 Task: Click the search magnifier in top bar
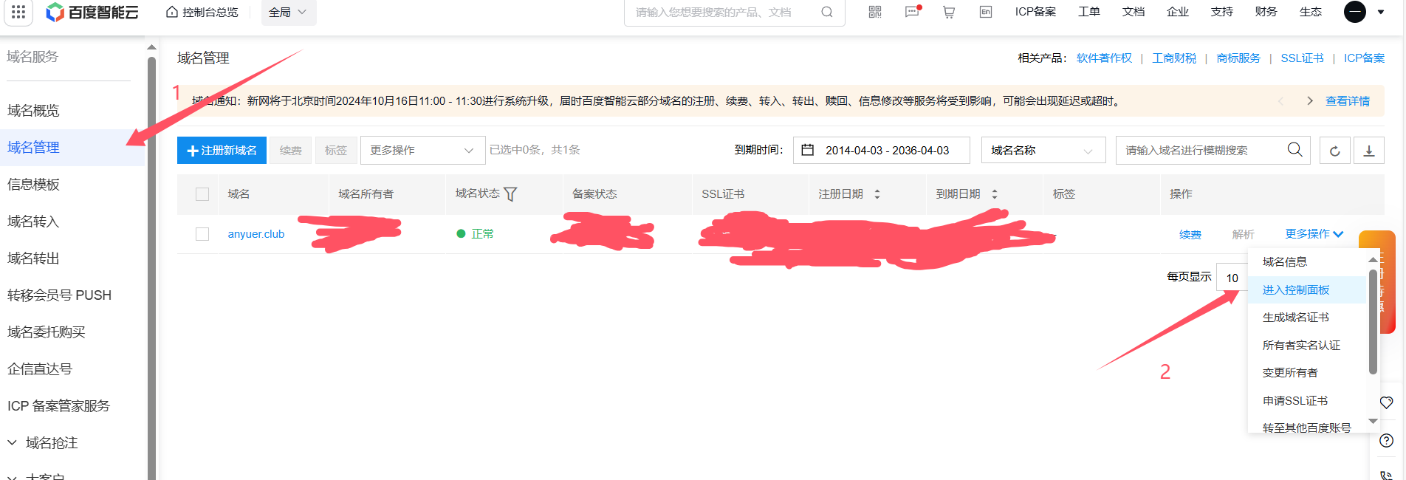coord(827,12)
